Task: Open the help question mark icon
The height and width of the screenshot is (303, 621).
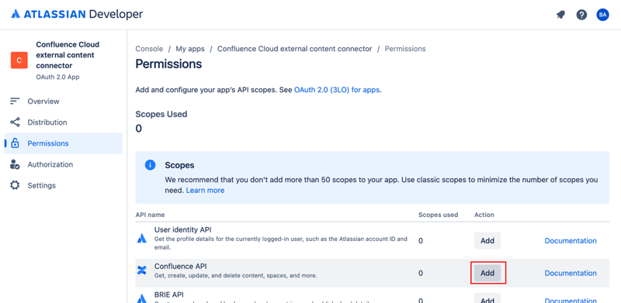Action: [581, 15]
